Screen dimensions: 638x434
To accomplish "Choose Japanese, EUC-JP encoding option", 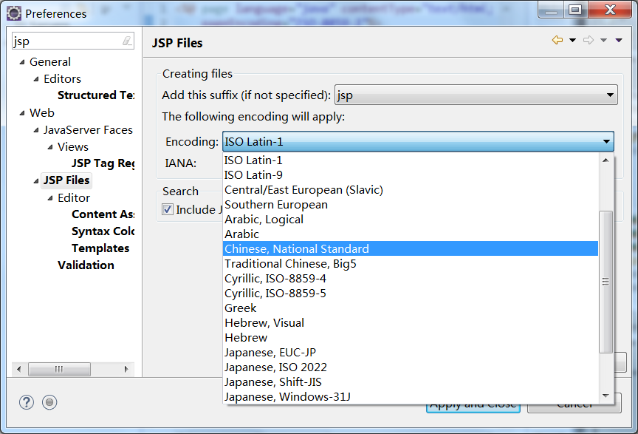I will [411, 352].
